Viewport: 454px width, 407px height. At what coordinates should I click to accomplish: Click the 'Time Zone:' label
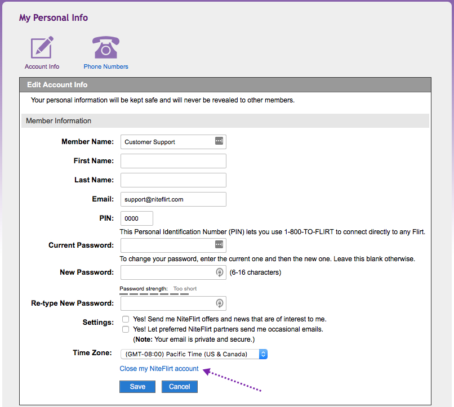click(92, 352)
